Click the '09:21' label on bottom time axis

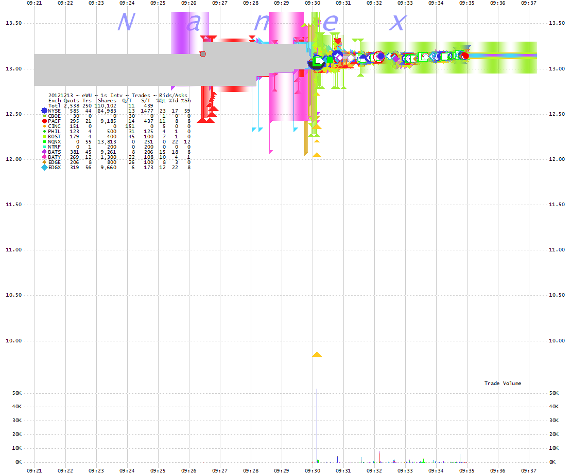(x=34, y=470)
